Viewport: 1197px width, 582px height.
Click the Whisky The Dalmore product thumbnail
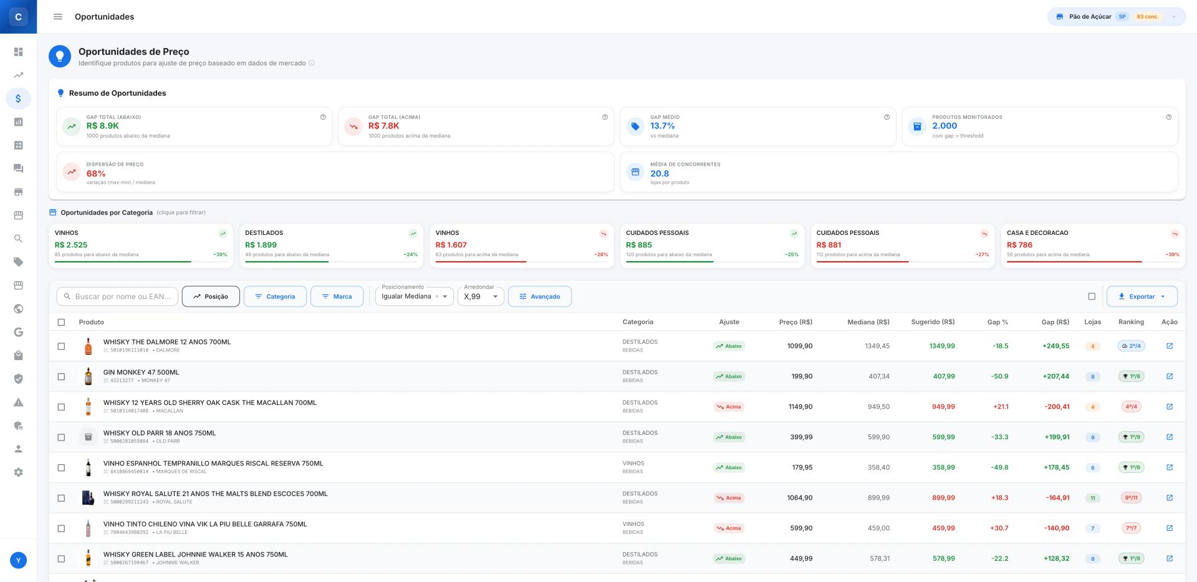coord(89,346)
